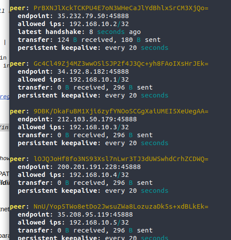Click first peer's persistent keepalive line
The width and height of the screenshot is (231, 240).
[93, 48]
